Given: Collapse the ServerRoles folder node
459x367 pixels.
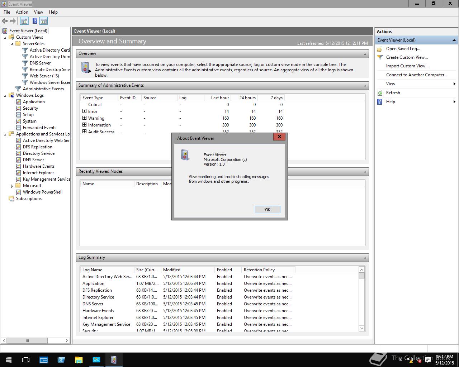Looking at the screenshot, I should (x=12, y=44).
